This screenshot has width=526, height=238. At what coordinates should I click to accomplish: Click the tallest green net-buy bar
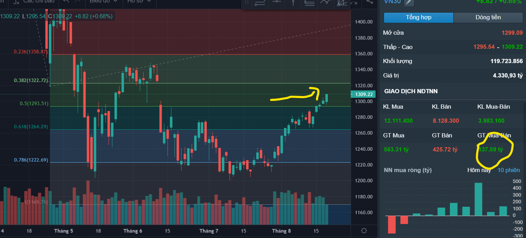click(x=478, y=199)
